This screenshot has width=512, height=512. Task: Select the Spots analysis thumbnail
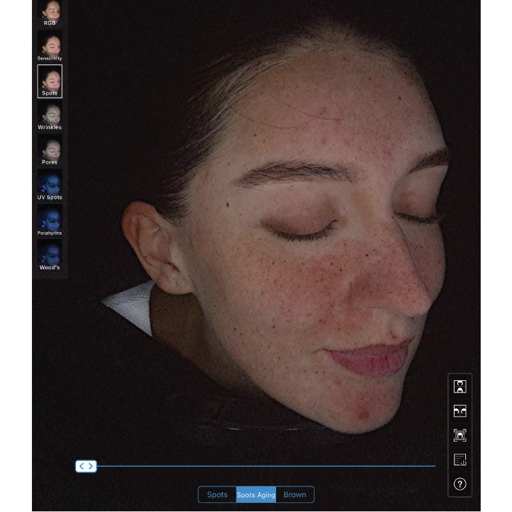pyautogui.click(x=50, y=81)
